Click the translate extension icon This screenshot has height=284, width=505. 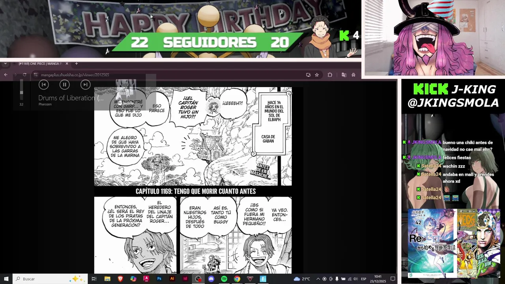pos(344,75)
